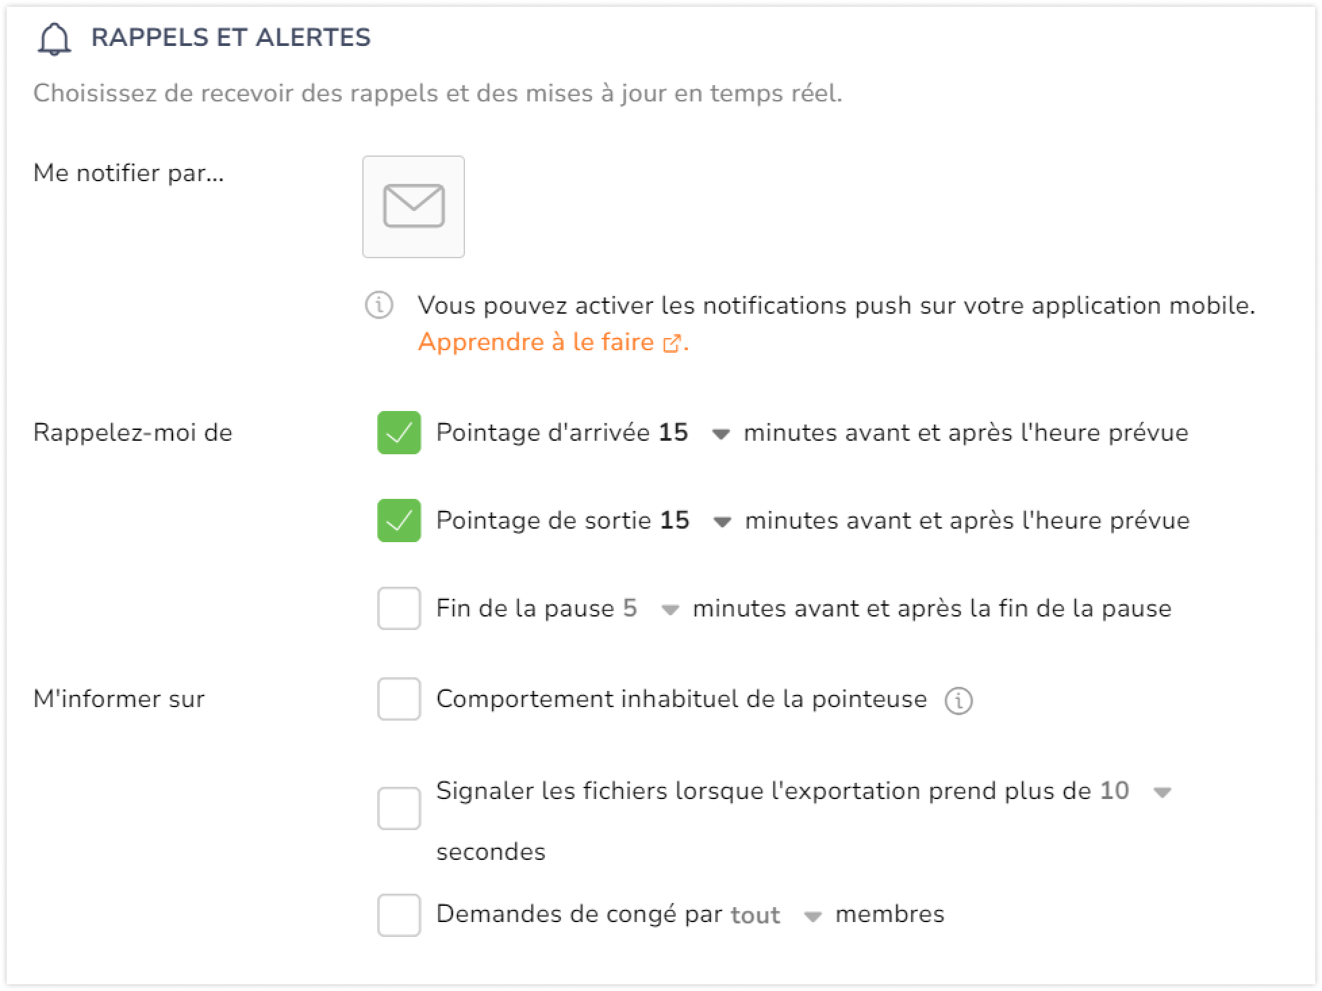Click the Rappels et Alertes section heading
Image resolution: width=1322 pixels, height=991 pixels.
point(231,38)
